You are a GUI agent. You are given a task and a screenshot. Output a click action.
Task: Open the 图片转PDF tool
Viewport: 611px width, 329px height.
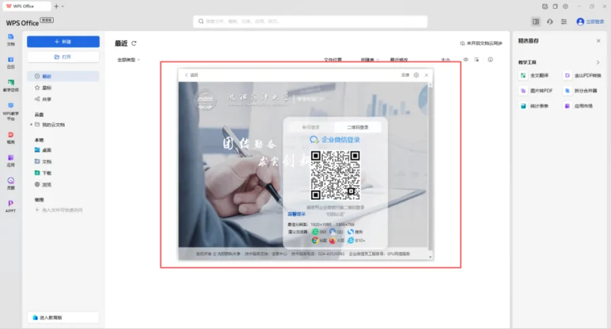click(x=537, y=91)
